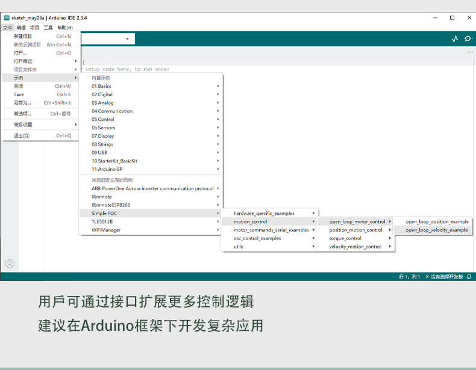Screen dimensions: 476x370
Task: Expand 项目文件夹 submenu
Action: [40, 69]
